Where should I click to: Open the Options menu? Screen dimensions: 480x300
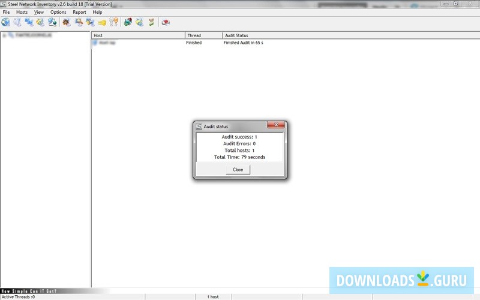[58, 12]
